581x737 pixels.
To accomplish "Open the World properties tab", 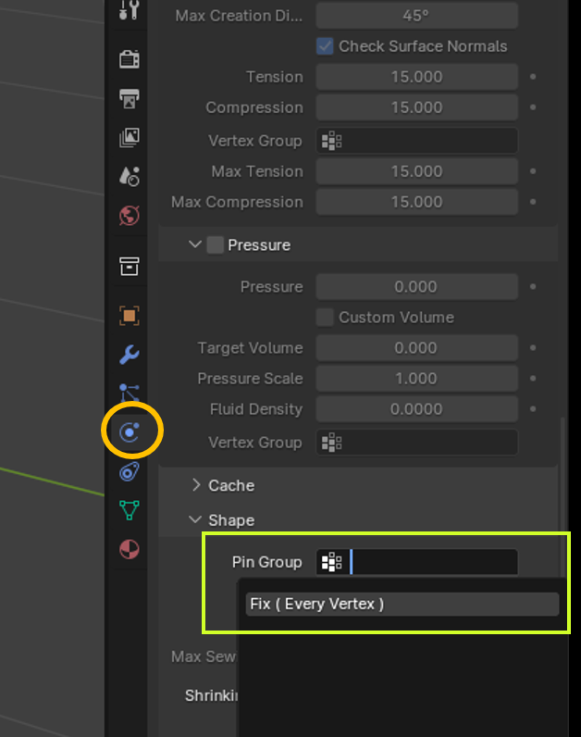I will coord(130,216).
